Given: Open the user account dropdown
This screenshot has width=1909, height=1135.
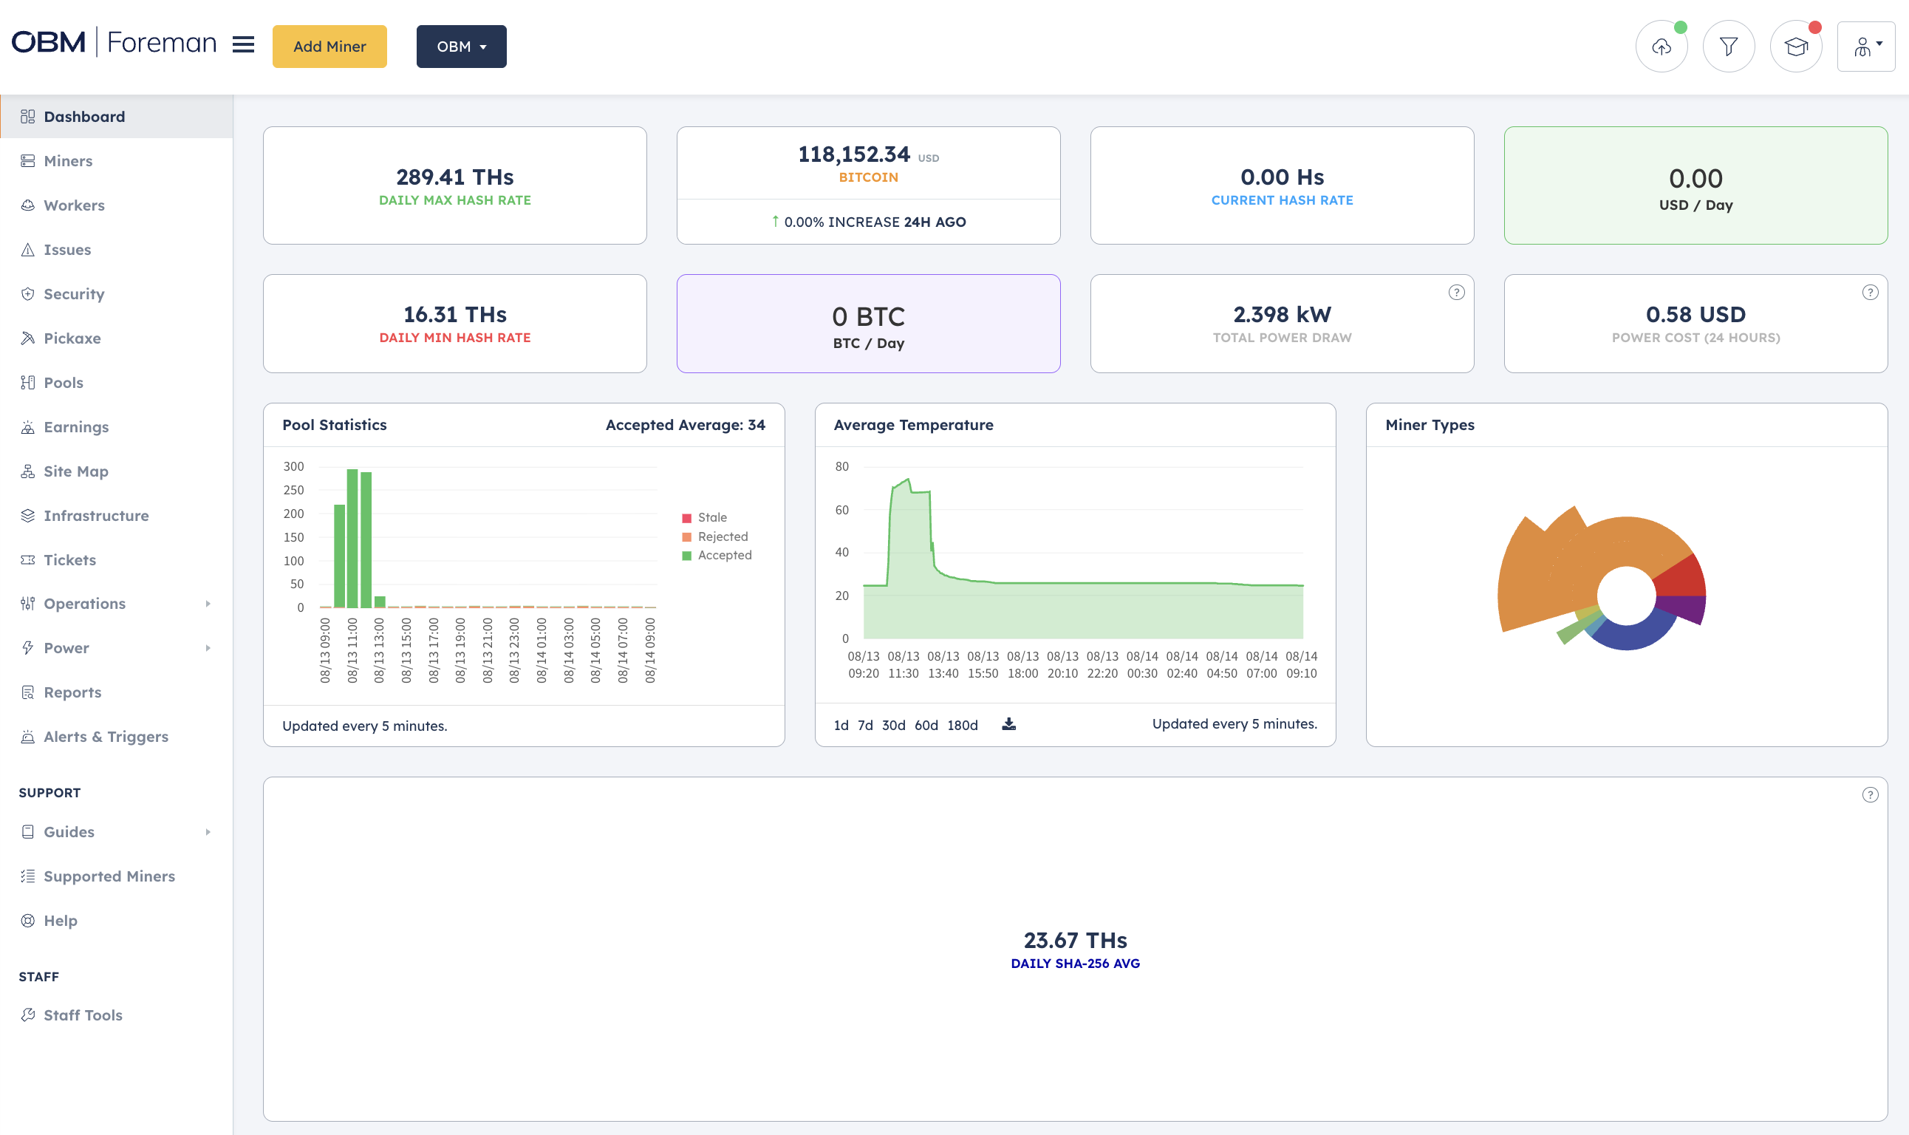Looking at the screenshot, I should (x=1865, y=47).
